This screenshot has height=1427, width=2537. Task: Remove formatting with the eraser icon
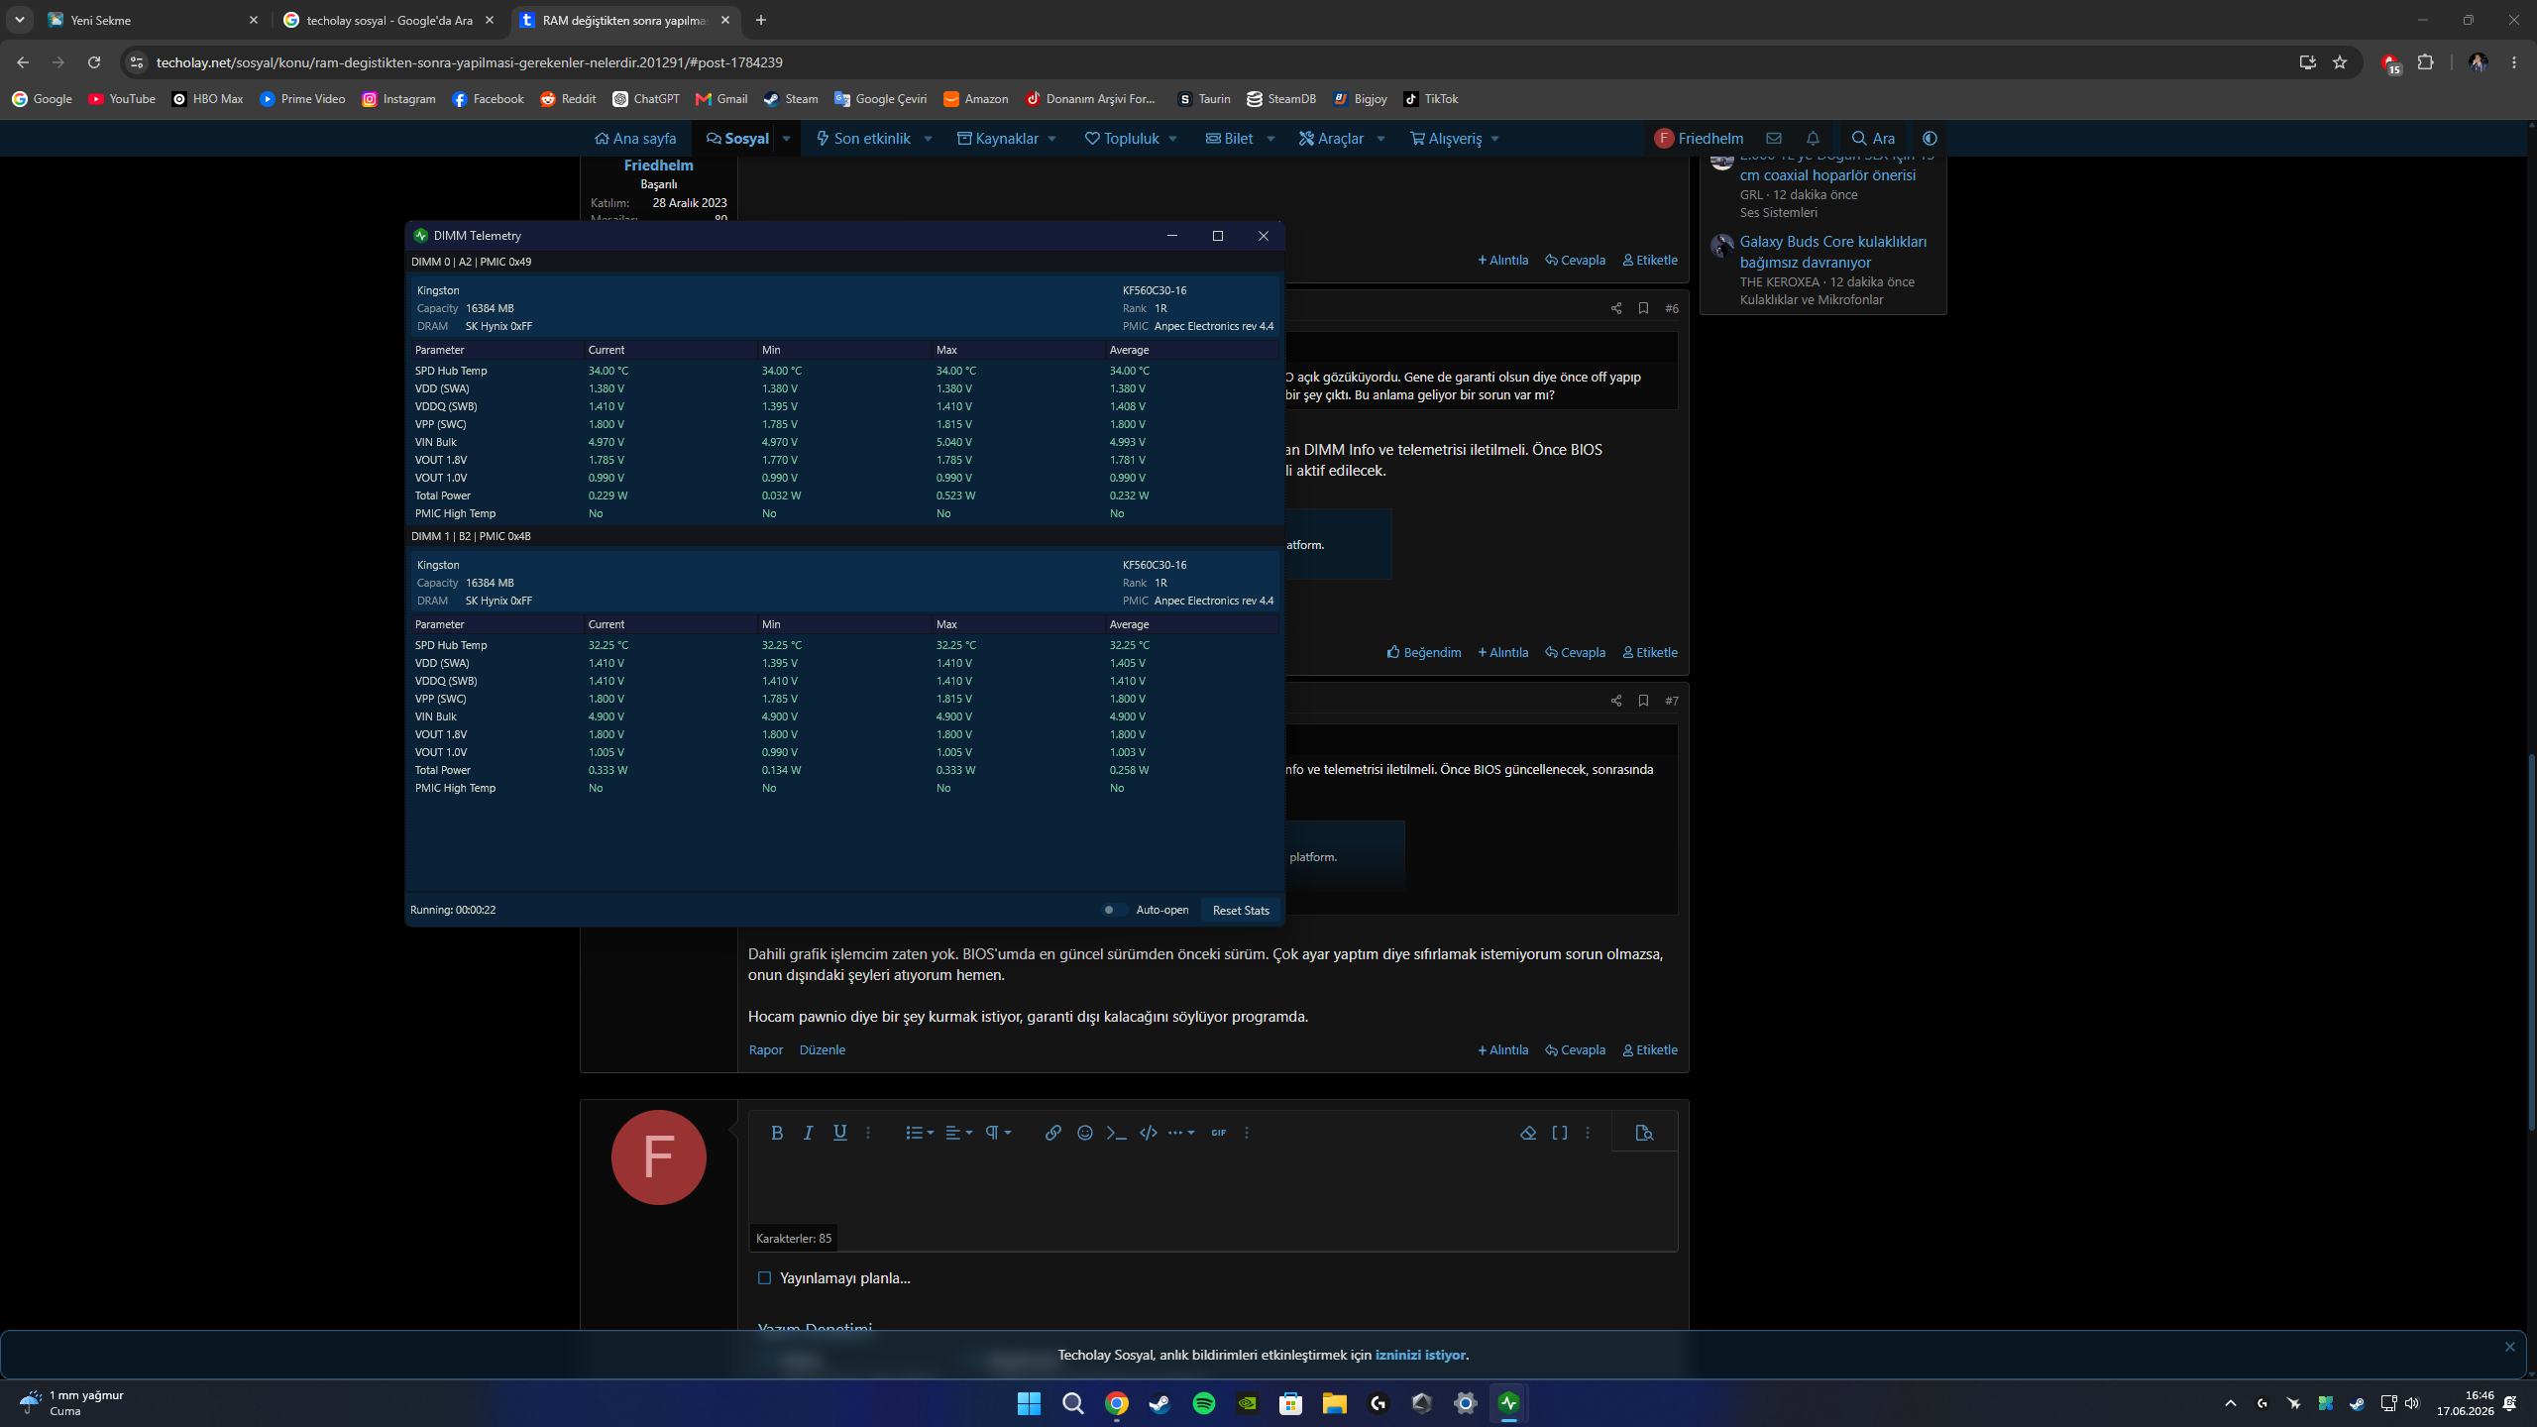pyautogui.click(x=1528, y=1133)
